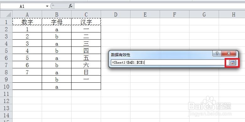Click the Select All corner triangle
Screen dimensions: 245x122
click(x=6, y=14)
